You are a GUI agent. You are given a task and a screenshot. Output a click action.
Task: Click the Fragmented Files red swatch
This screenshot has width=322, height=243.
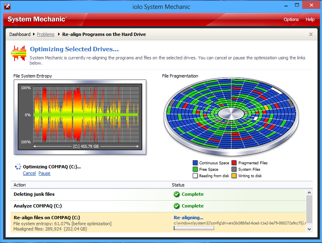[x=234, y=163]
